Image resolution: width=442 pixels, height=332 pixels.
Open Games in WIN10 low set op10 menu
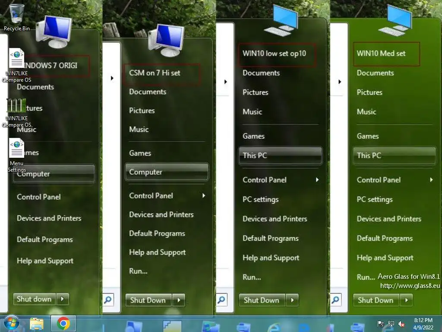(x=253, y=136)
